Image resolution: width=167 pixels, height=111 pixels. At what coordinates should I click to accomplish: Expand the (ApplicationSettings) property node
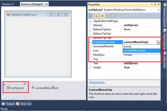(90, 21)
